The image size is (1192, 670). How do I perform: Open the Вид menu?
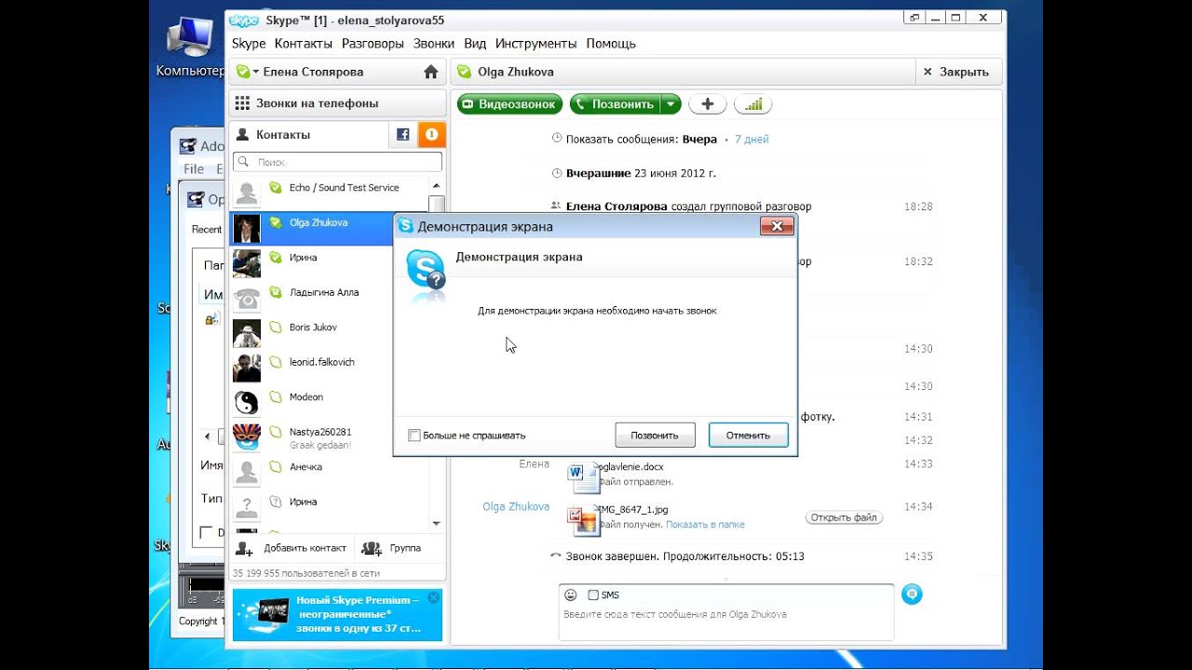point(475,44)
